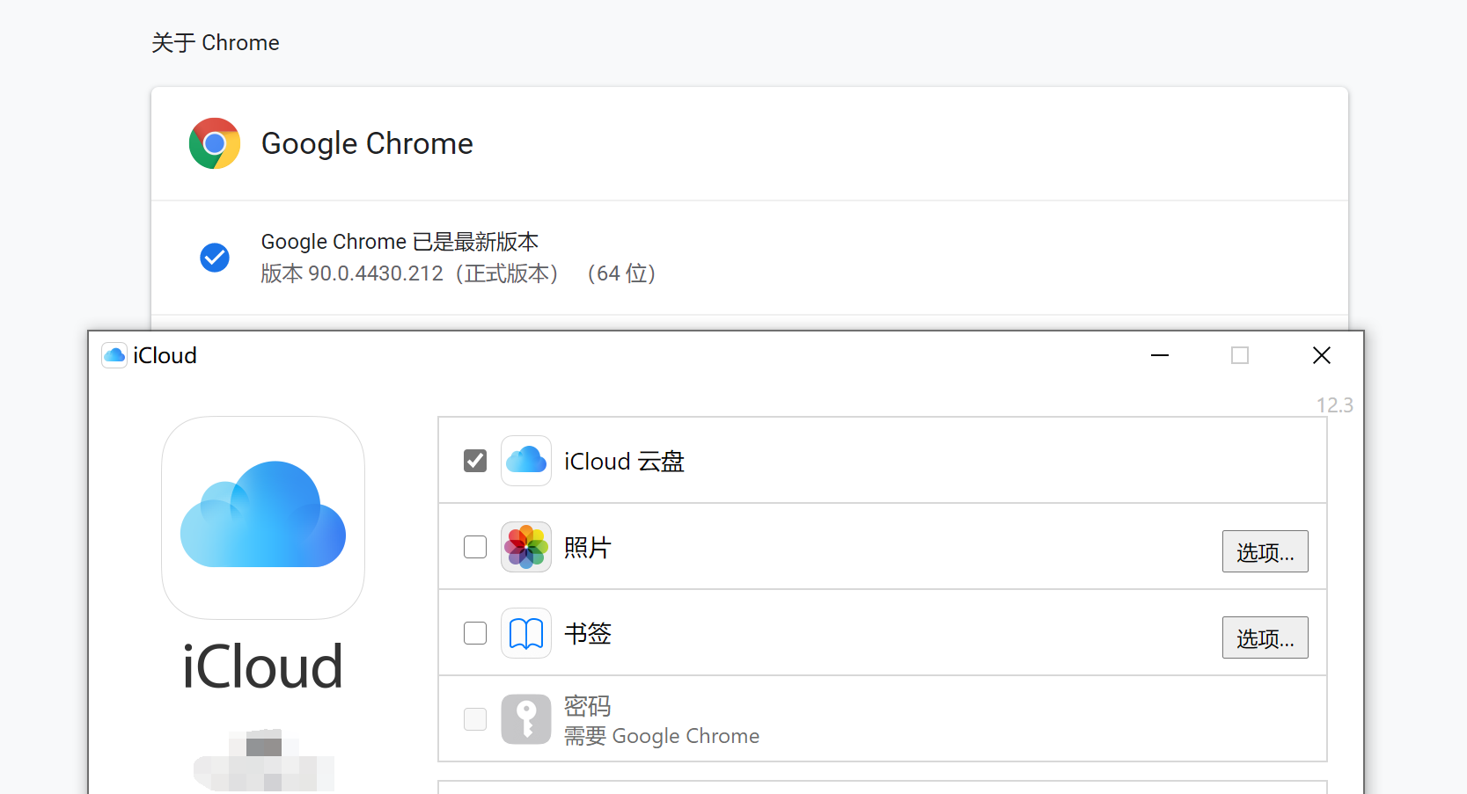The height and width of the screenshot is (794, 1467).
Task: Click the large iCloud logo image
Action: [263, 518]
